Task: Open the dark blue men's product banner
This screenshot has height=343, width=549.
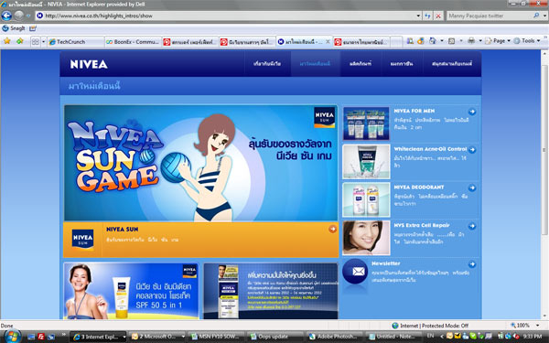Action: (x=271, y=291)
